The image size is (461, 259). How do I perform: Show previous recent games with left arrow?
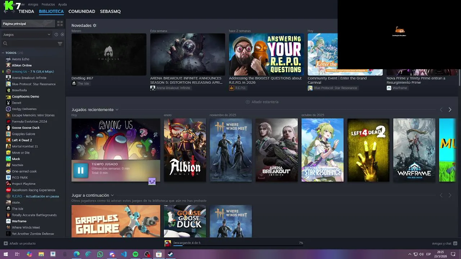click(x=441, y=110)
